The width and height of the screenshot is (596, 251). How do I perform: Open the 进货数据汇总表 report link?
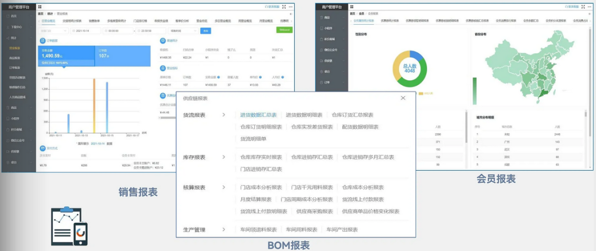click(258, 115)
